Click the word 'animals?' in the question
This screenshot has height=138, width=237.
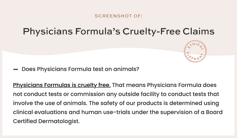pos(126,69)
